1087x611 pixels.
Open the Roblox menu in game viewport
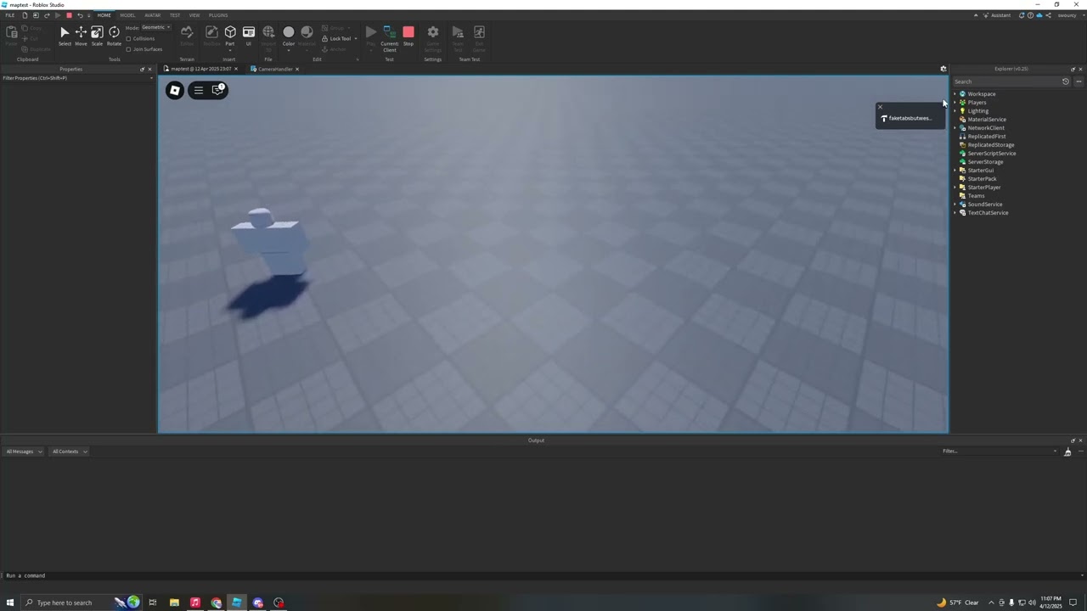(x=175, y=90)
